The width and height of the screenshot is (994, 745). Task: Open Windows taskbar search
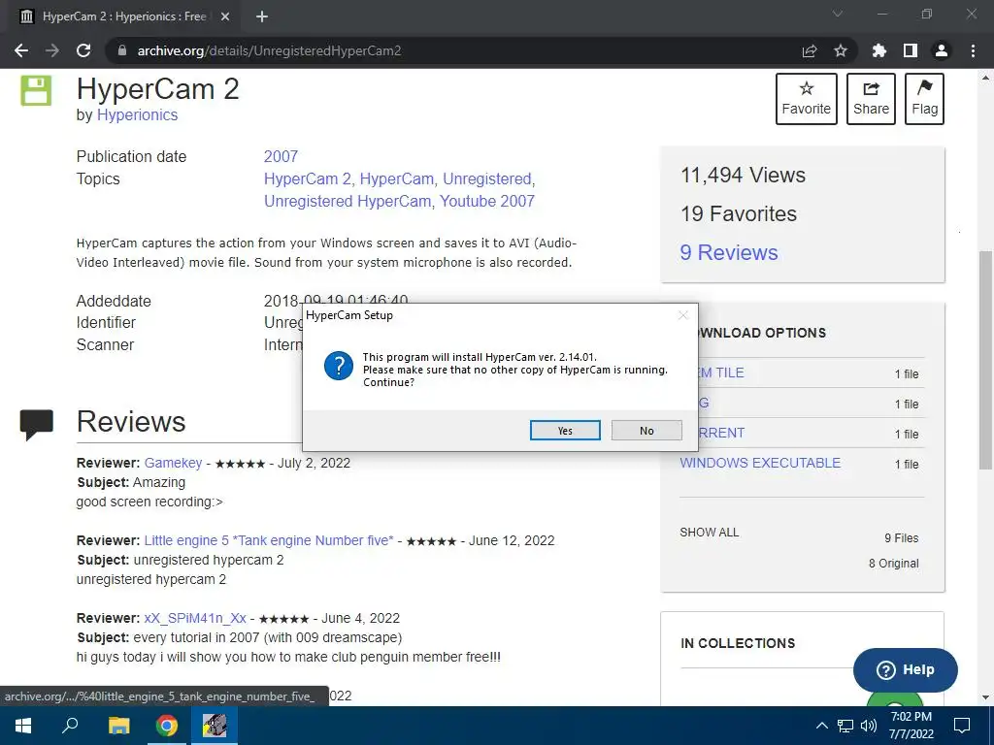pos(70,726)
